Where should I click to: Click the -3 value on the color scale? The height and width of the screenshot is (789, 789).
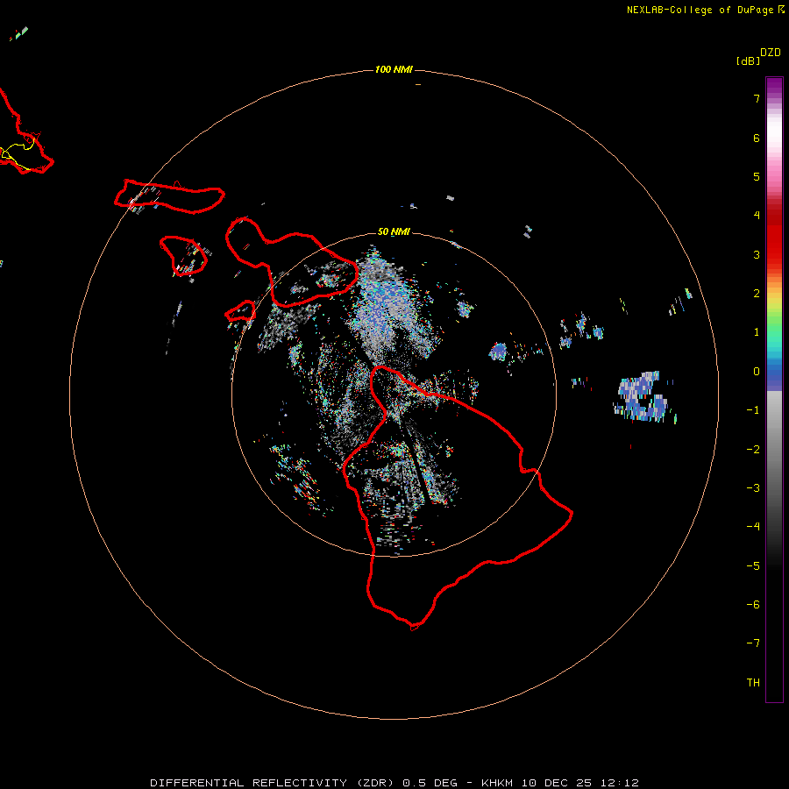(753, 488)
